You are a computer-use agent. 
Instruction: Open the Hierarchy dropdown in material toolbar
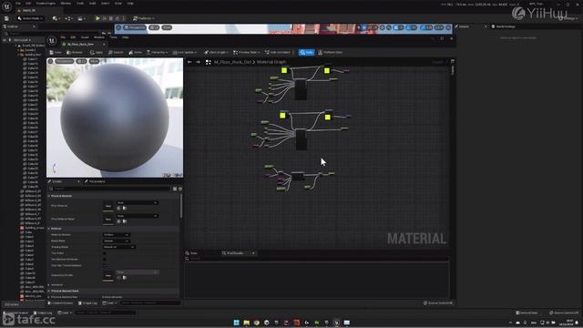pos(157,53)
